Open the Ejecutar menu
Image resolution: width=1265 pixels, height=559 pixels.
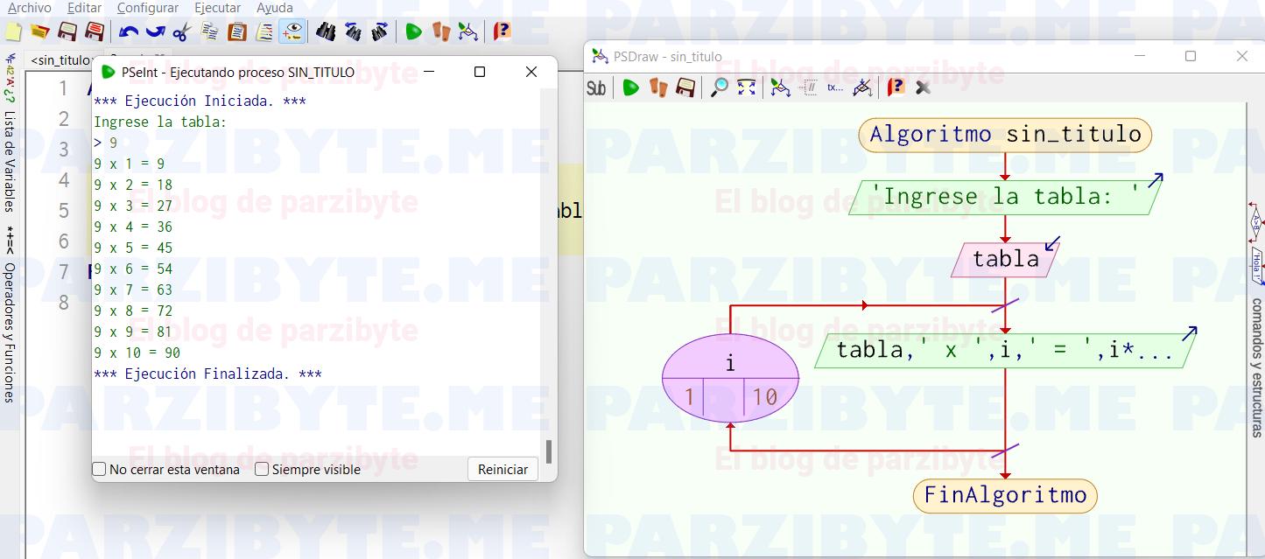click(x=217, y=8)
